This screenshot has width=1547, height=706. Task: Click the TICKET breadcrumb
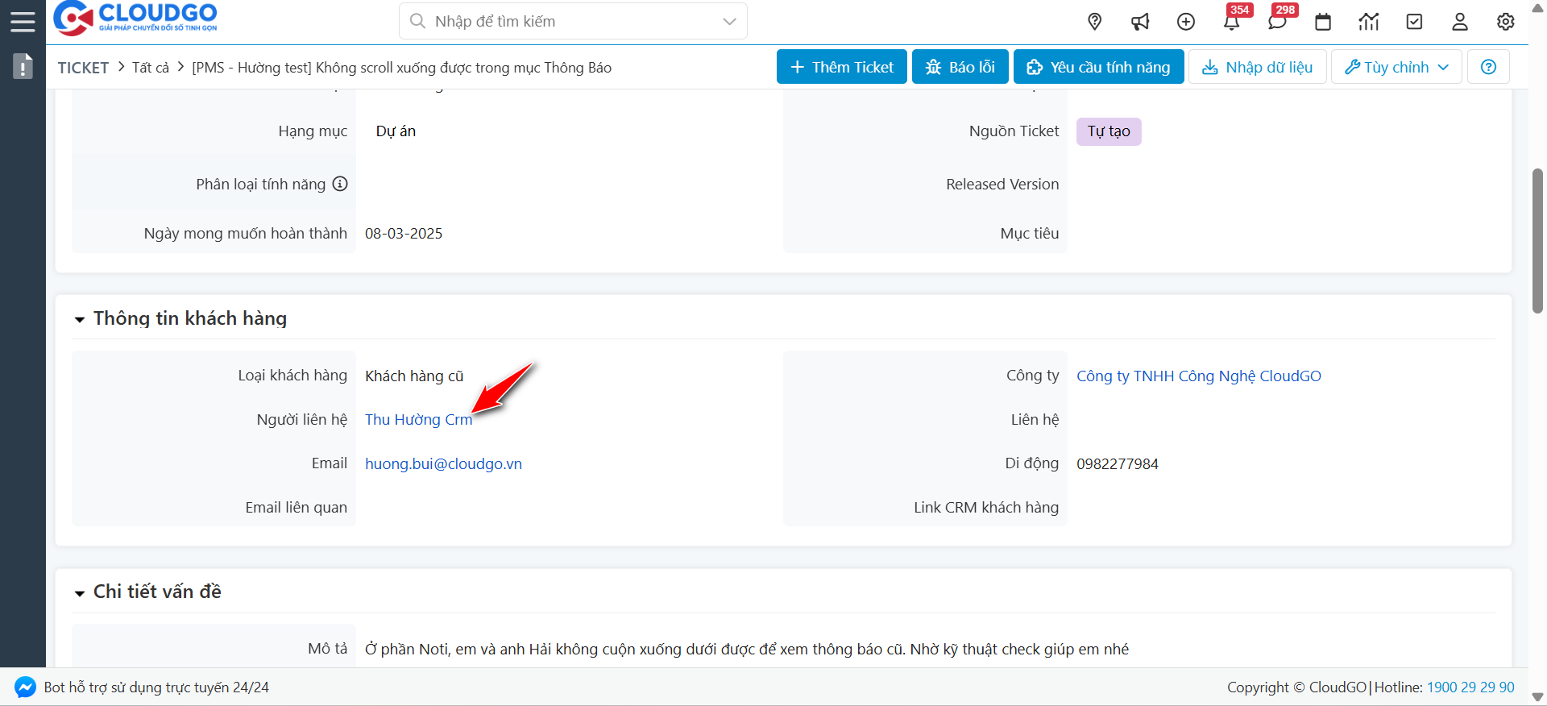(83, 68)
